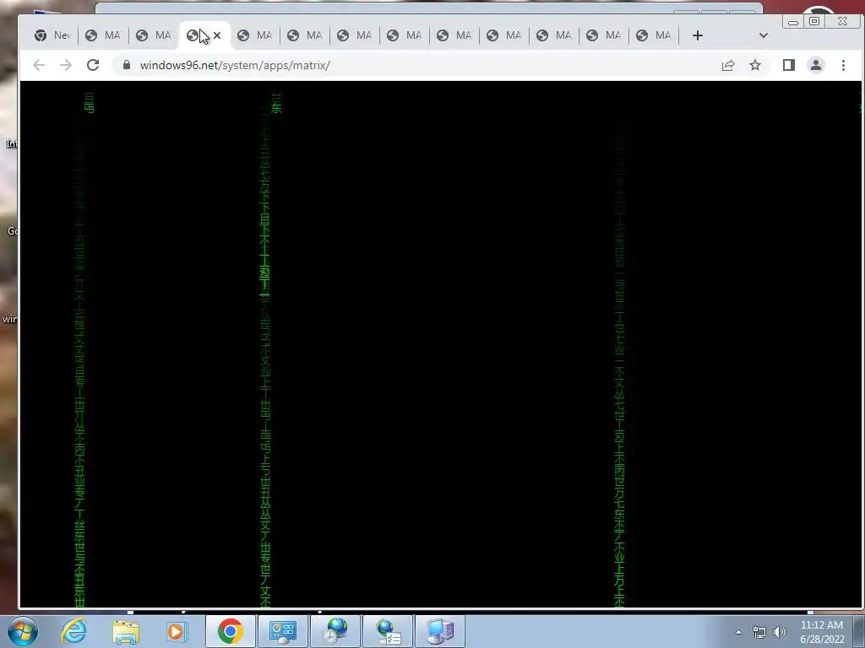865x648 pixels.
Task: Open the network status tray icon
Action: 759,632
